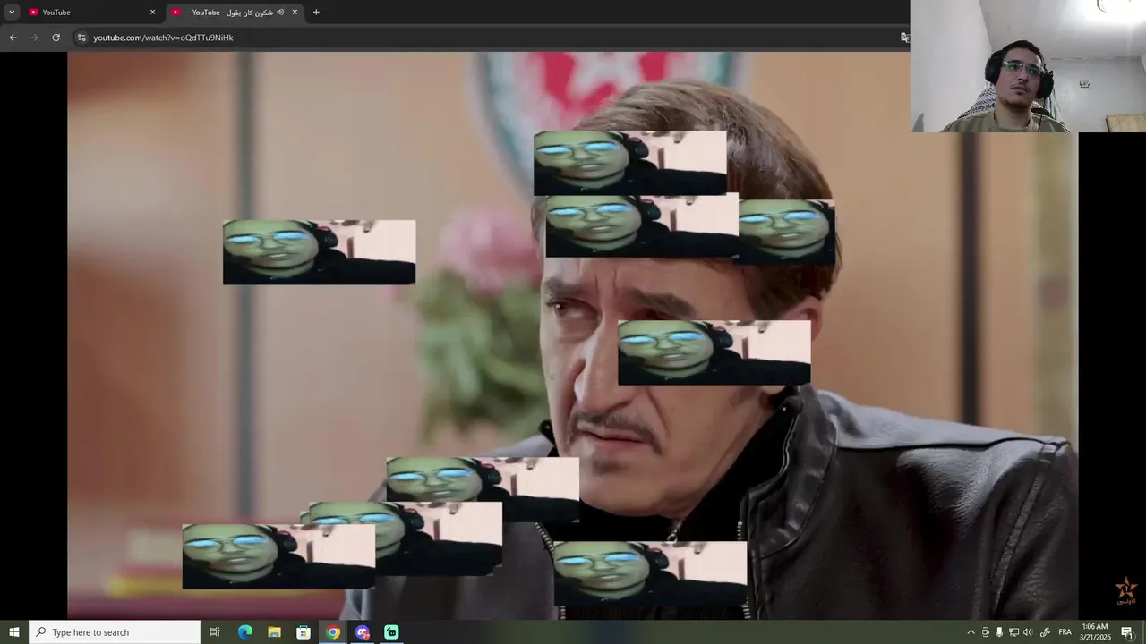This screenshot has width=1146, height=644.
Task: Select the playing Arabic-titled YouTube tab
Action: [235, 12]
